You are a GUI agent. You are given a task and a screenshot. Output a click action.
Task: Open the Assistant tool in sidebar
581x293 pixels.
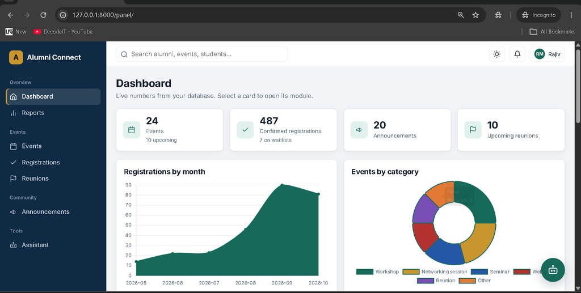click(x=53, y=245)
